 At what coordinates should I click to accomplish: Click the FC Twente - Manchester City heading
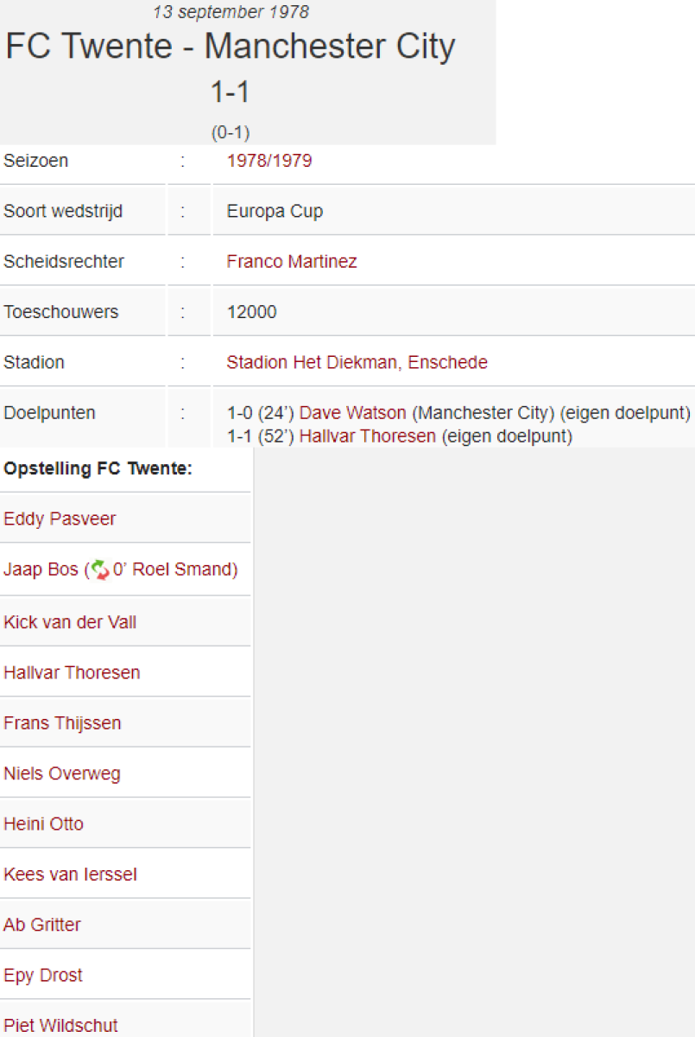(x=231, y=46)
